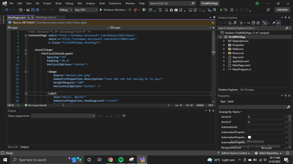Image resolution: width=293 pixels, height=164 pixels.
Task: Switch to the Git Changes tab
Action: click(x=247, y=90)
